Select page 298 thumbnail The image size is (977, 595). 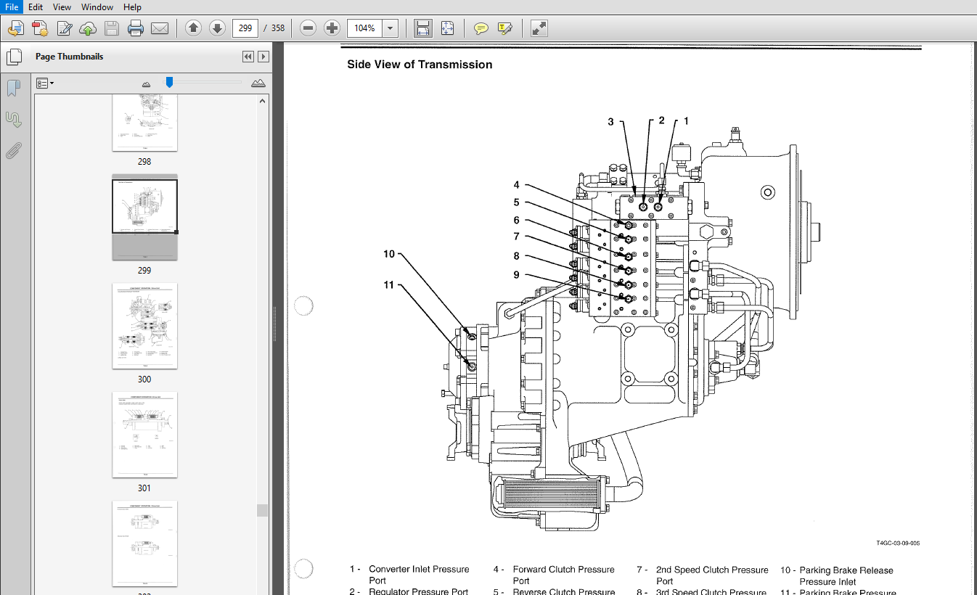[x=144, y=122]
